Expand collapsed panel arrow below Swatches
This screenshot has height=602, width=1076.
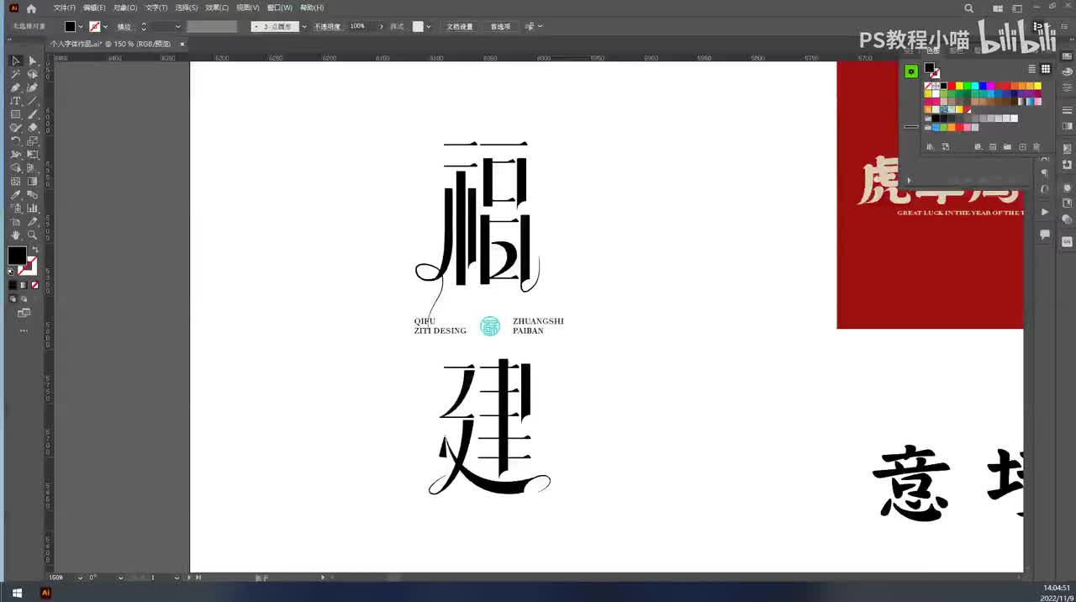pyautogui.click(x=909, y=180)
